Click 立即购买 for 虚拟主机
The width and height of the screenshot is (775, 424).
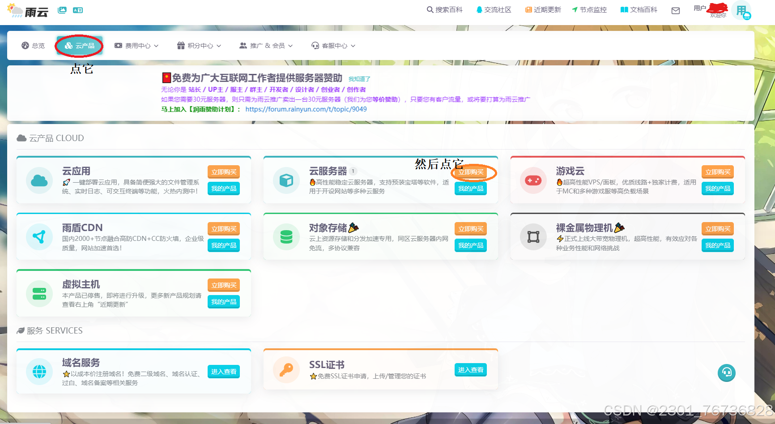[224, 285]
